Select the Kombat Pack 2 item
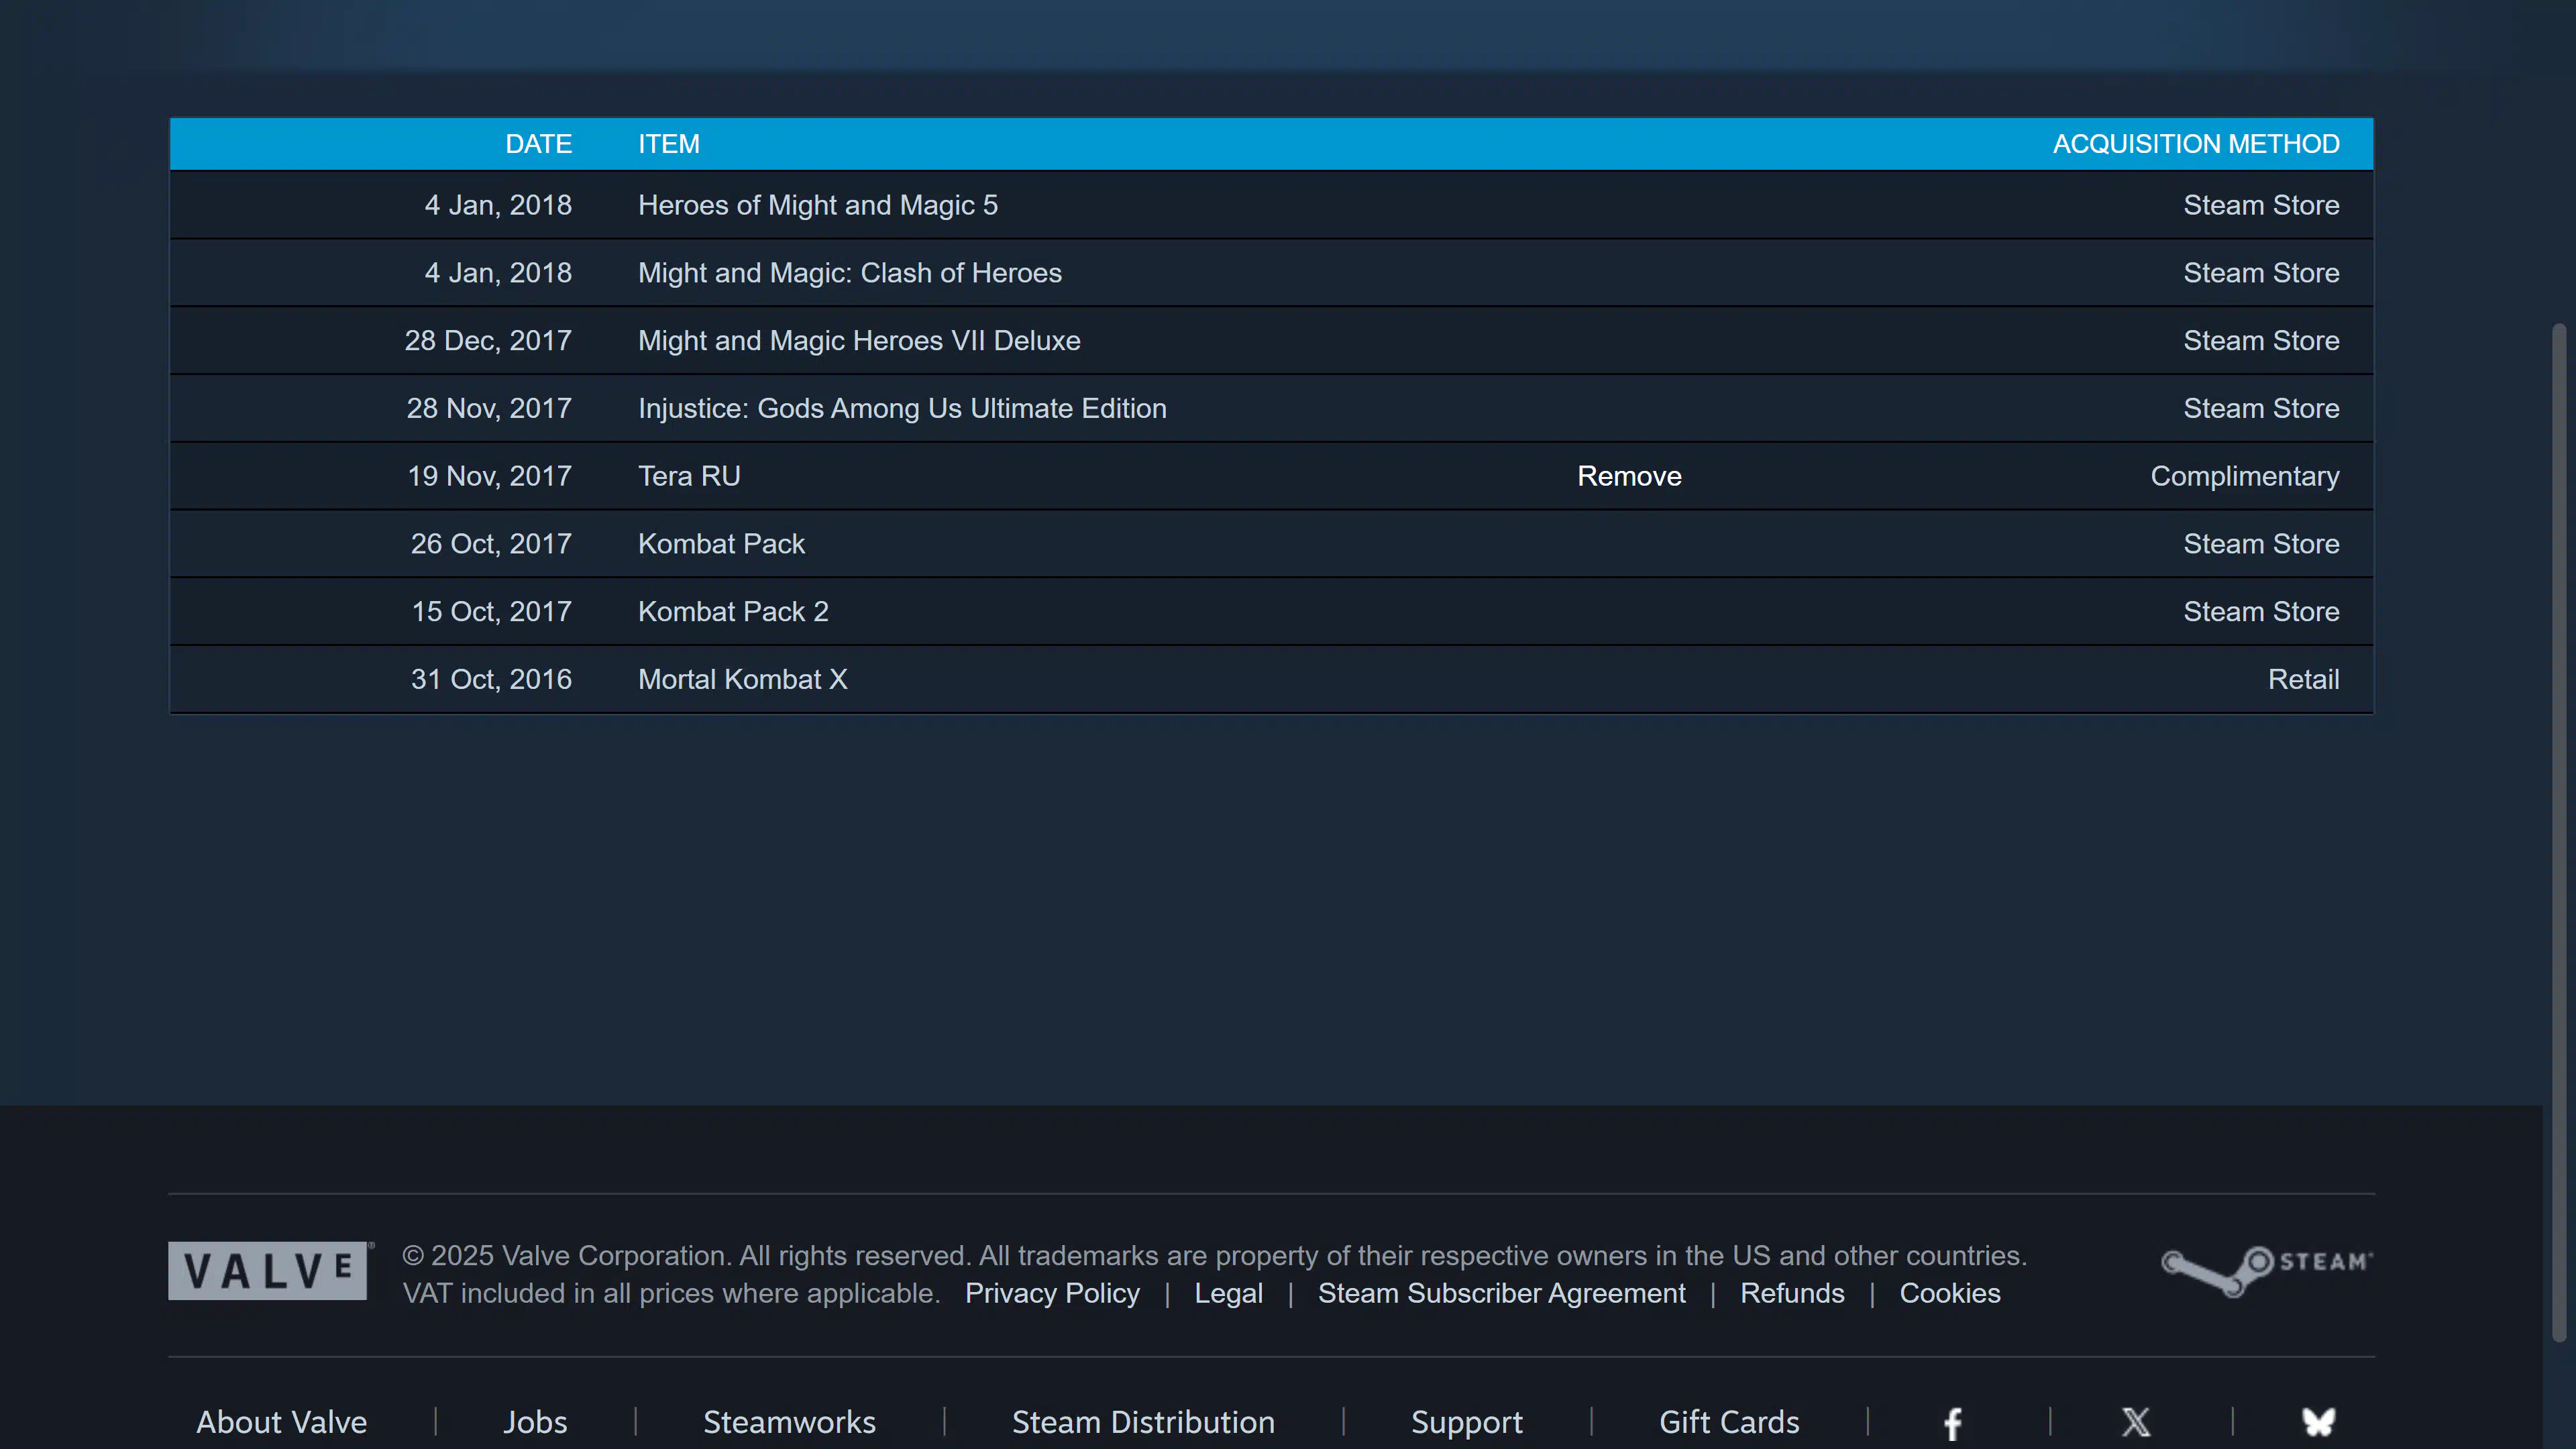 tap(733, 612)
